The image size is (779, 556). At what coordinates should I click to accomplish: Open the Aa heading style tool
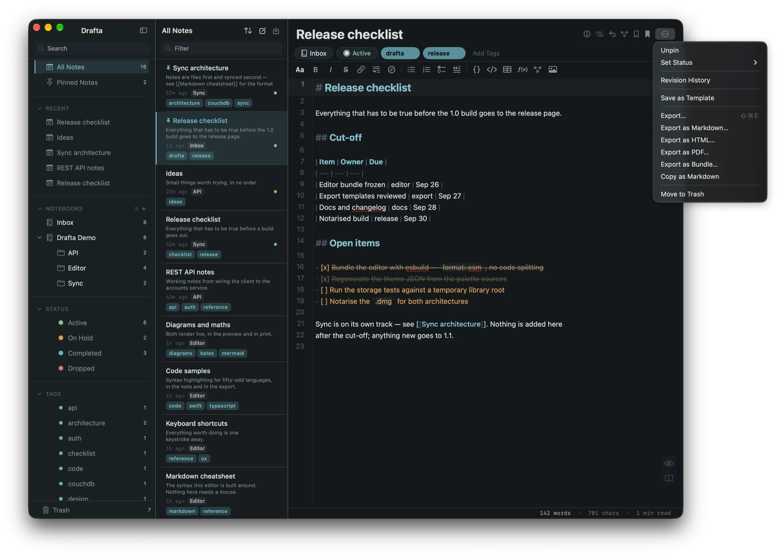(300, 69)
